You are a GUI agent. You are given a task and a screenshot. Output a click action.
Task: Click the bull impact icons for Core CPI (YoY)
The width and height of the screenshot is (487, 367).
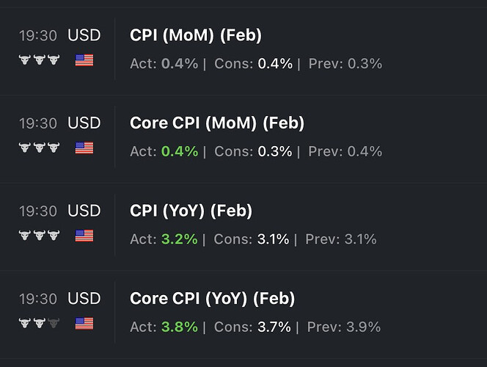(x=39, y=324)
